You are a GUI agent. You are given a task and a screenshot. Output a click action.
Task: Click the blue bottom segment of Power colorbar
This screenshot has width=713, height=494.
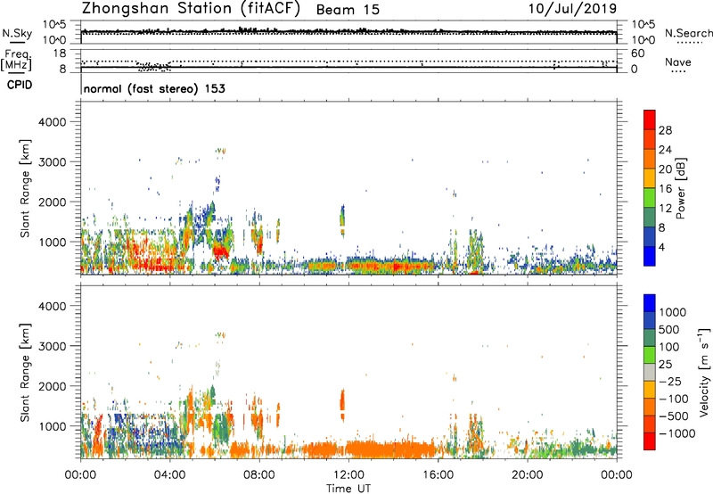tap(650, 256)
